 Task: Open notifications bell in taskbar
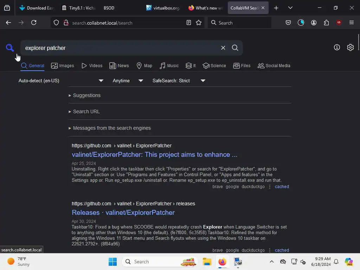(336, 262)
